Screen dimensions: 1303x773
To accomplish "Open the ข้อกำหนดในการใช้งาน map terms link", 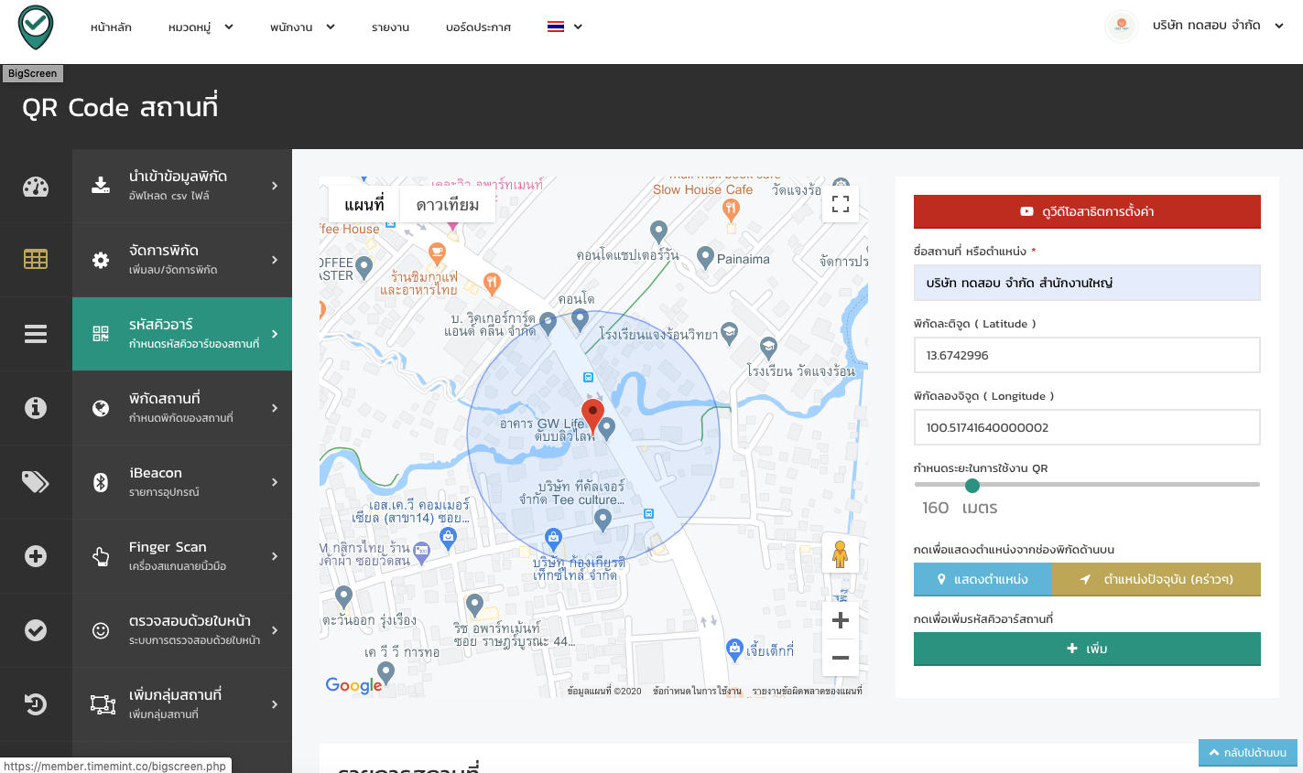I will (x=697, y=691).
